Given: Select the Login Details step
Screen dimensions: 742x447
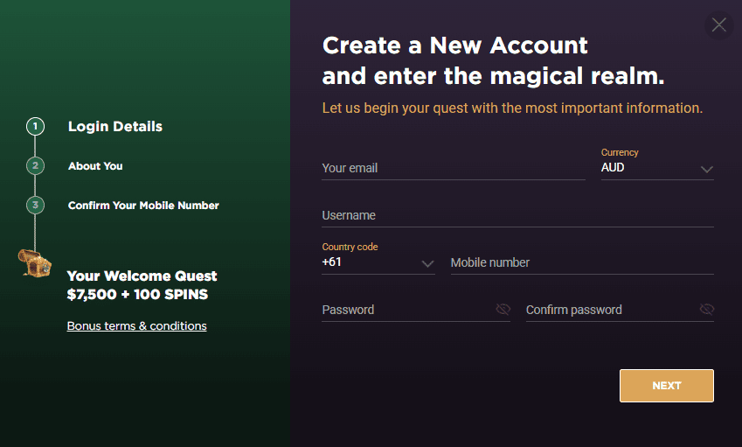Looking at the screenshot, I should (x=115, y=127).
